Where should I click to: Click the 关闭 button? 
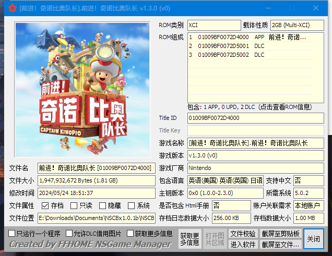click(314, 239)
